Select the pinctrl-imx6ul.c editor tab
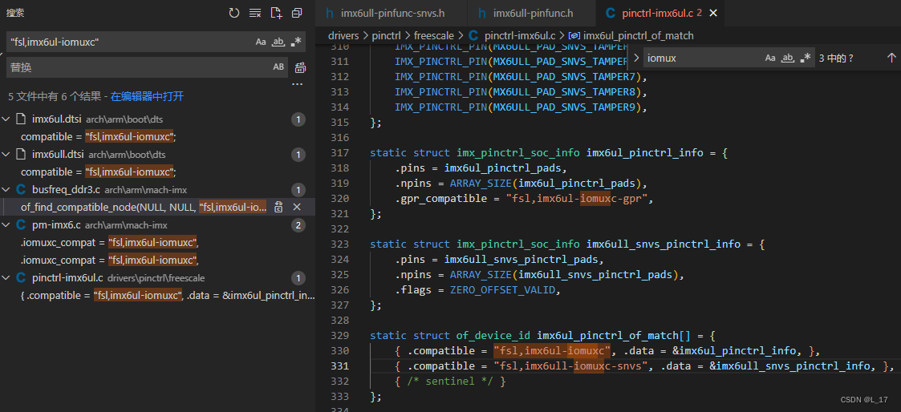 pyautogui.click(x=661, y=13)
